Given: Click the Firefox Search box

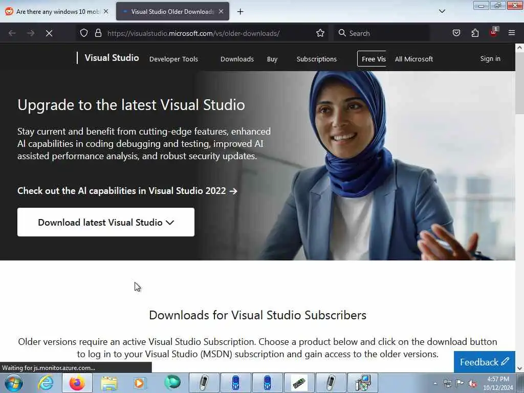Looking at the screenshot, I should point(381,33).
